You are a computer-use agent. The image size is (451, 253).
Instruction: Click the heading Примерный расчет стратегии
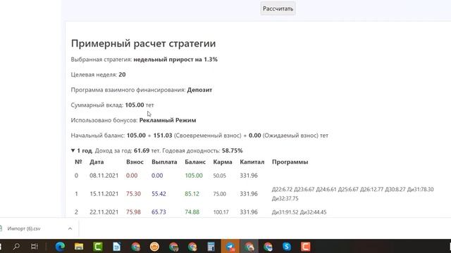click(143, 44)
